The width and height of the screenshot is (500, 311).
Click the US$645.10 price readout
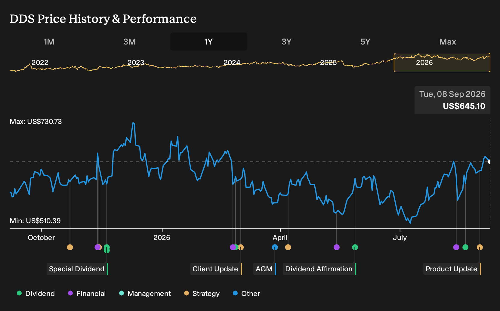[464, 106]
